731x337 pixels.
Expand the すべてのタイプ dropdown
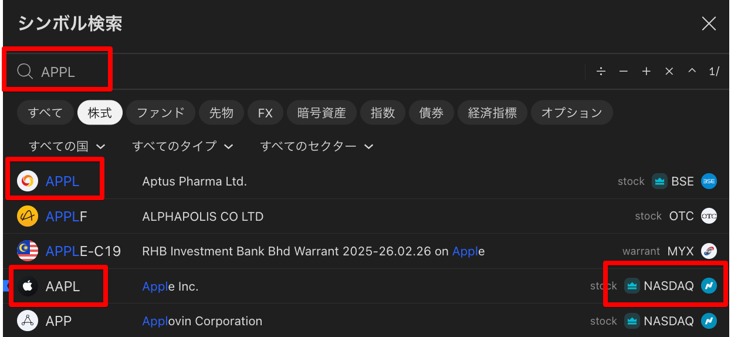[x=182, y=146]
